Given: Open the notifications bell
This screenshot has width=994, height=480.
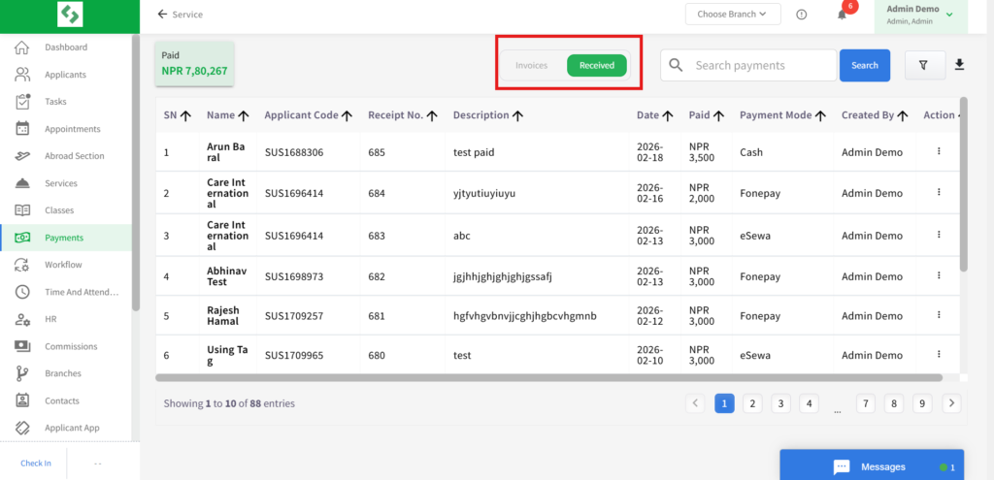Looking at the screenshot, I should (x=842, y=15).
